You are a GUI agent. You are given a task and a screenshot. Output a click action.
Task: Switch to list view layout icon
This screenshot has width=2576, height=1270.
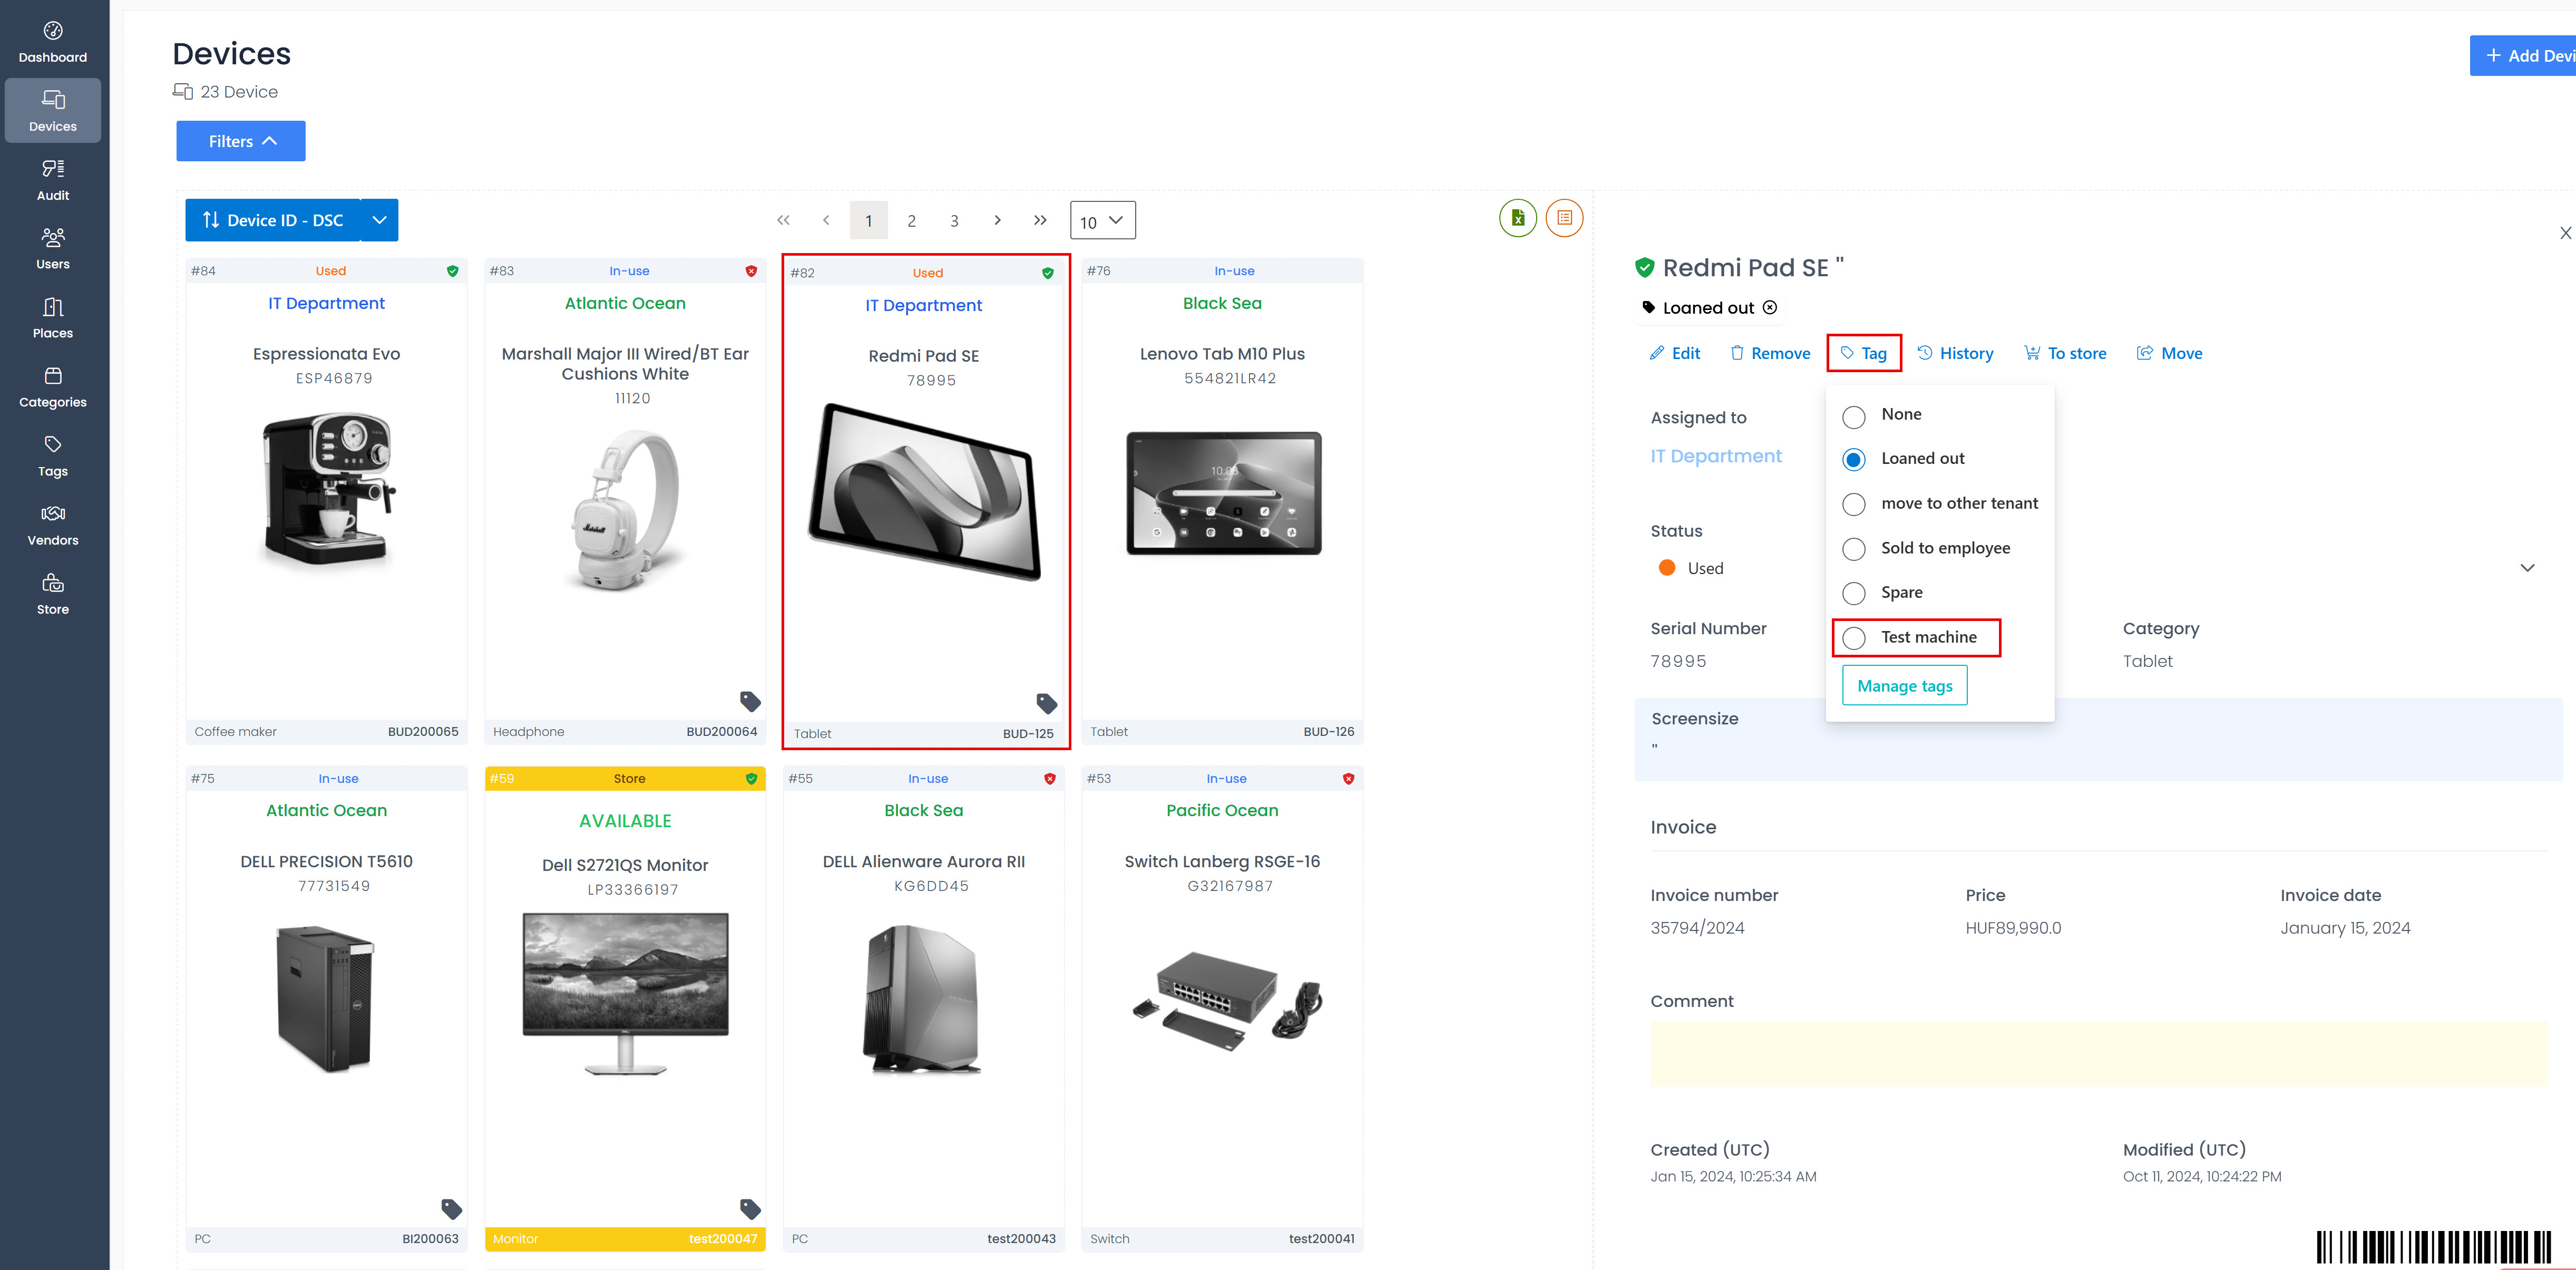click(x=1564, y=218)
